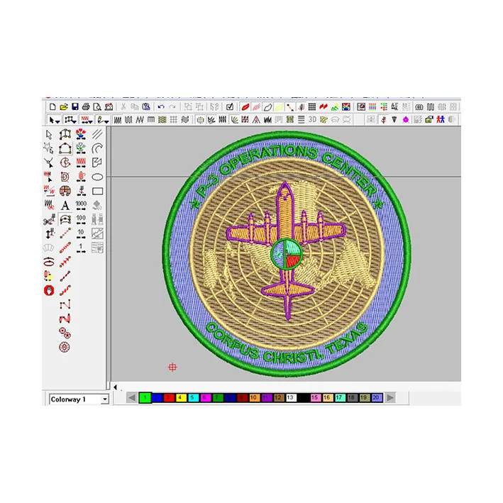Viewport: 503px width, 503px height.
Task: Click the colorful thread palette icon in the top toolbar
Action: coord(372,107)
